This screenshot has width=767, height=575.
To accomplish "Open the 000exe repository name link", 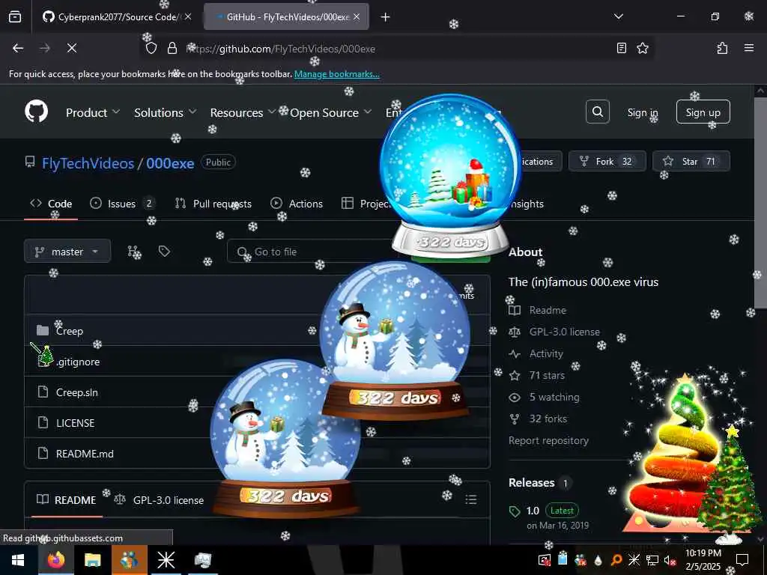I will click(170, 163).
